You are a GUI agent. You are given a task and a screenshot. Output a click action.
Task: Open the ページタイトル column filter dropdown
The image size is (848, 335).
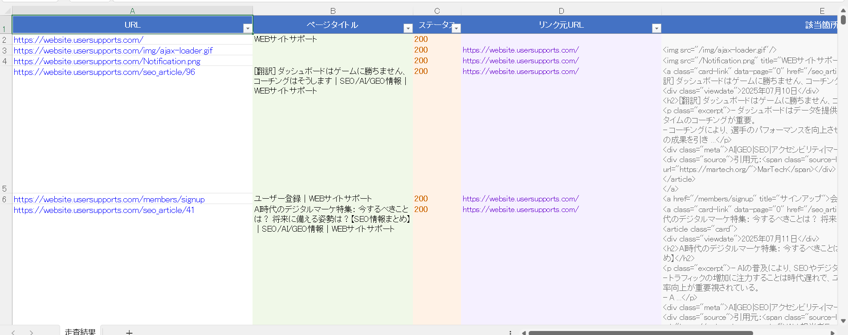point(408,29)
